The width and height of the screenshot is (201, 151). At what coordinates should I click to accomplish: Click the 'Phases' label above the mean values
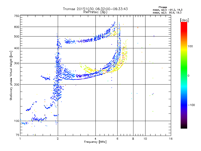163,7
